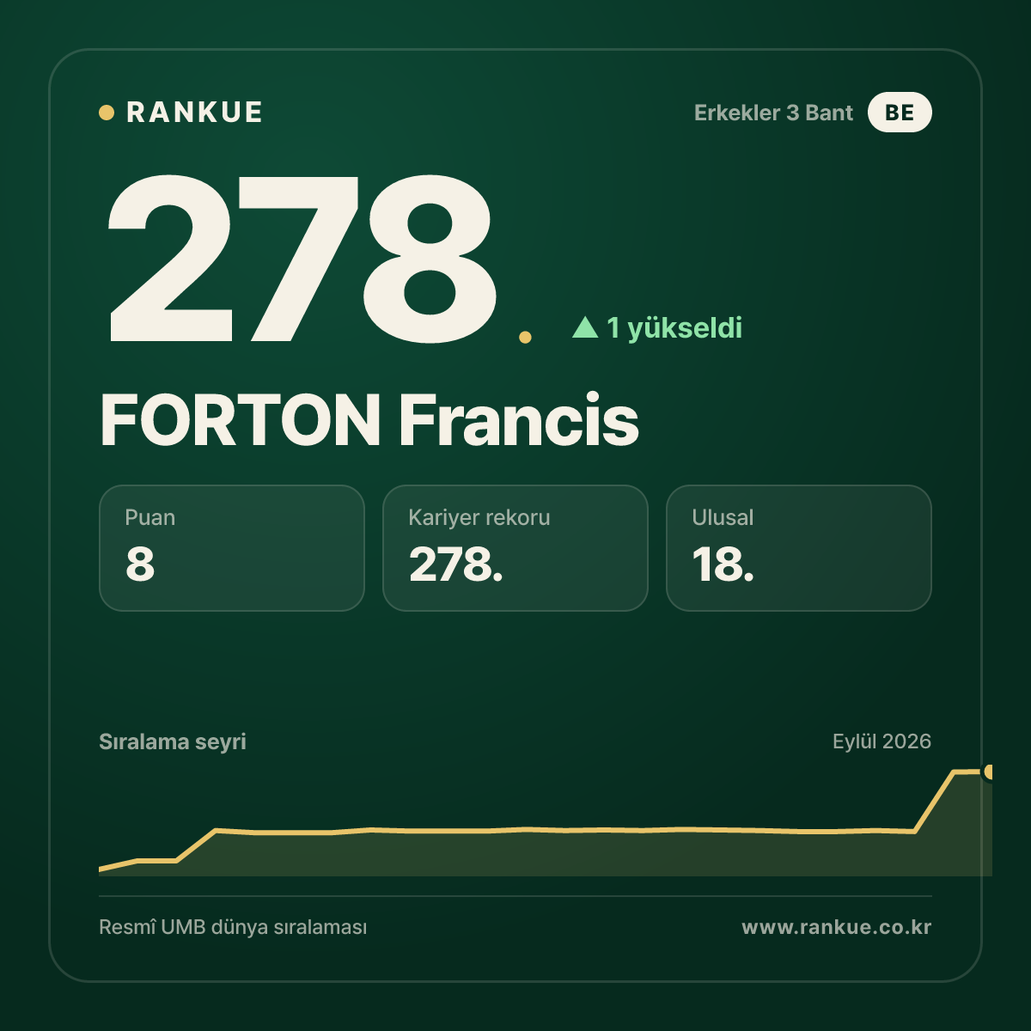Open the www.rankue.co.kr link
Viewport: 1031px width, 1031px height.
[x=837, y=927]
